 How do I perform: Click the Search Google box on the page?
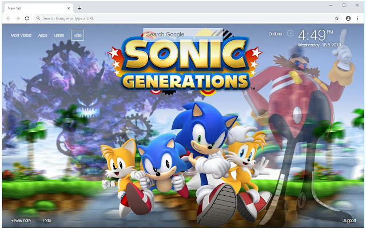(x=183, y=34)
